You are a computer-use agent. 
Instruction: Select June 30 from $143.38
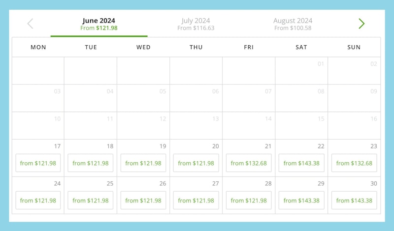point(354,201)
